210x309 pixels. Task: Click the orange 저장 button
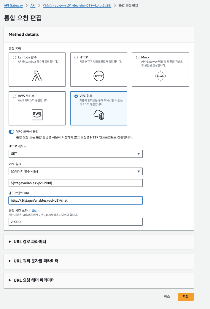coord(186,297)
